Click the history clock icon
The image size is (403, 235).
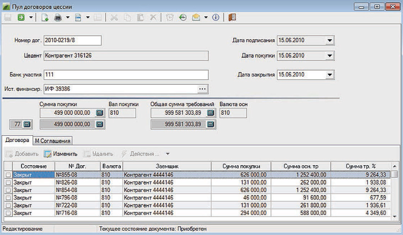[x=183, y=18]
